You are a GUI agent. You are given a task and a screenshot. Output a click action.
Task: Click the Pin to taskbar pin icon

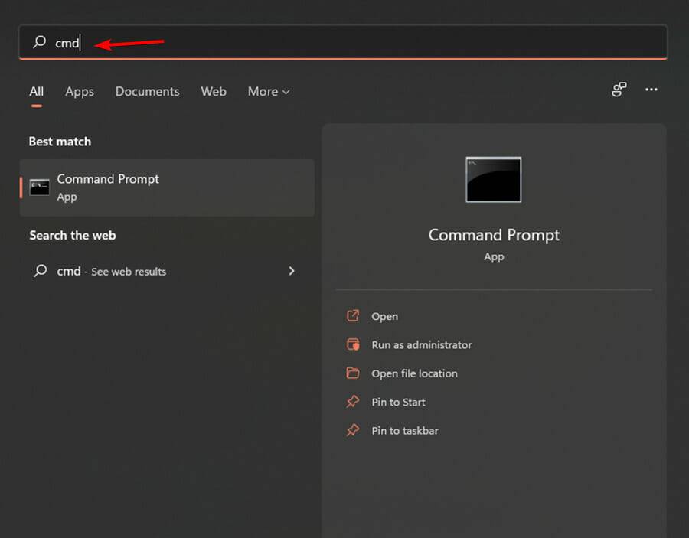click(353, 430)
